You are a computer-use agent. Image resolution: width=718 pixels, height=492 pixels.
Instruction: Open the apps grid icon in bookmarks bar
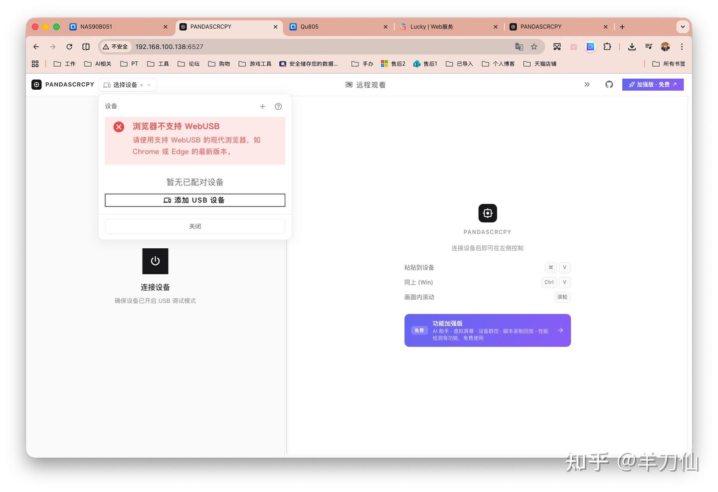[35, 64]
